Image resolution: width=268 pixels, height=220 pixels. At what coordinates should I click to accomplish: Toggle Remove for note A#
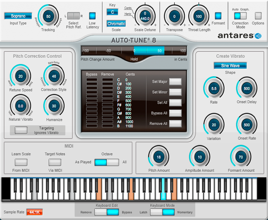(108, 122)
